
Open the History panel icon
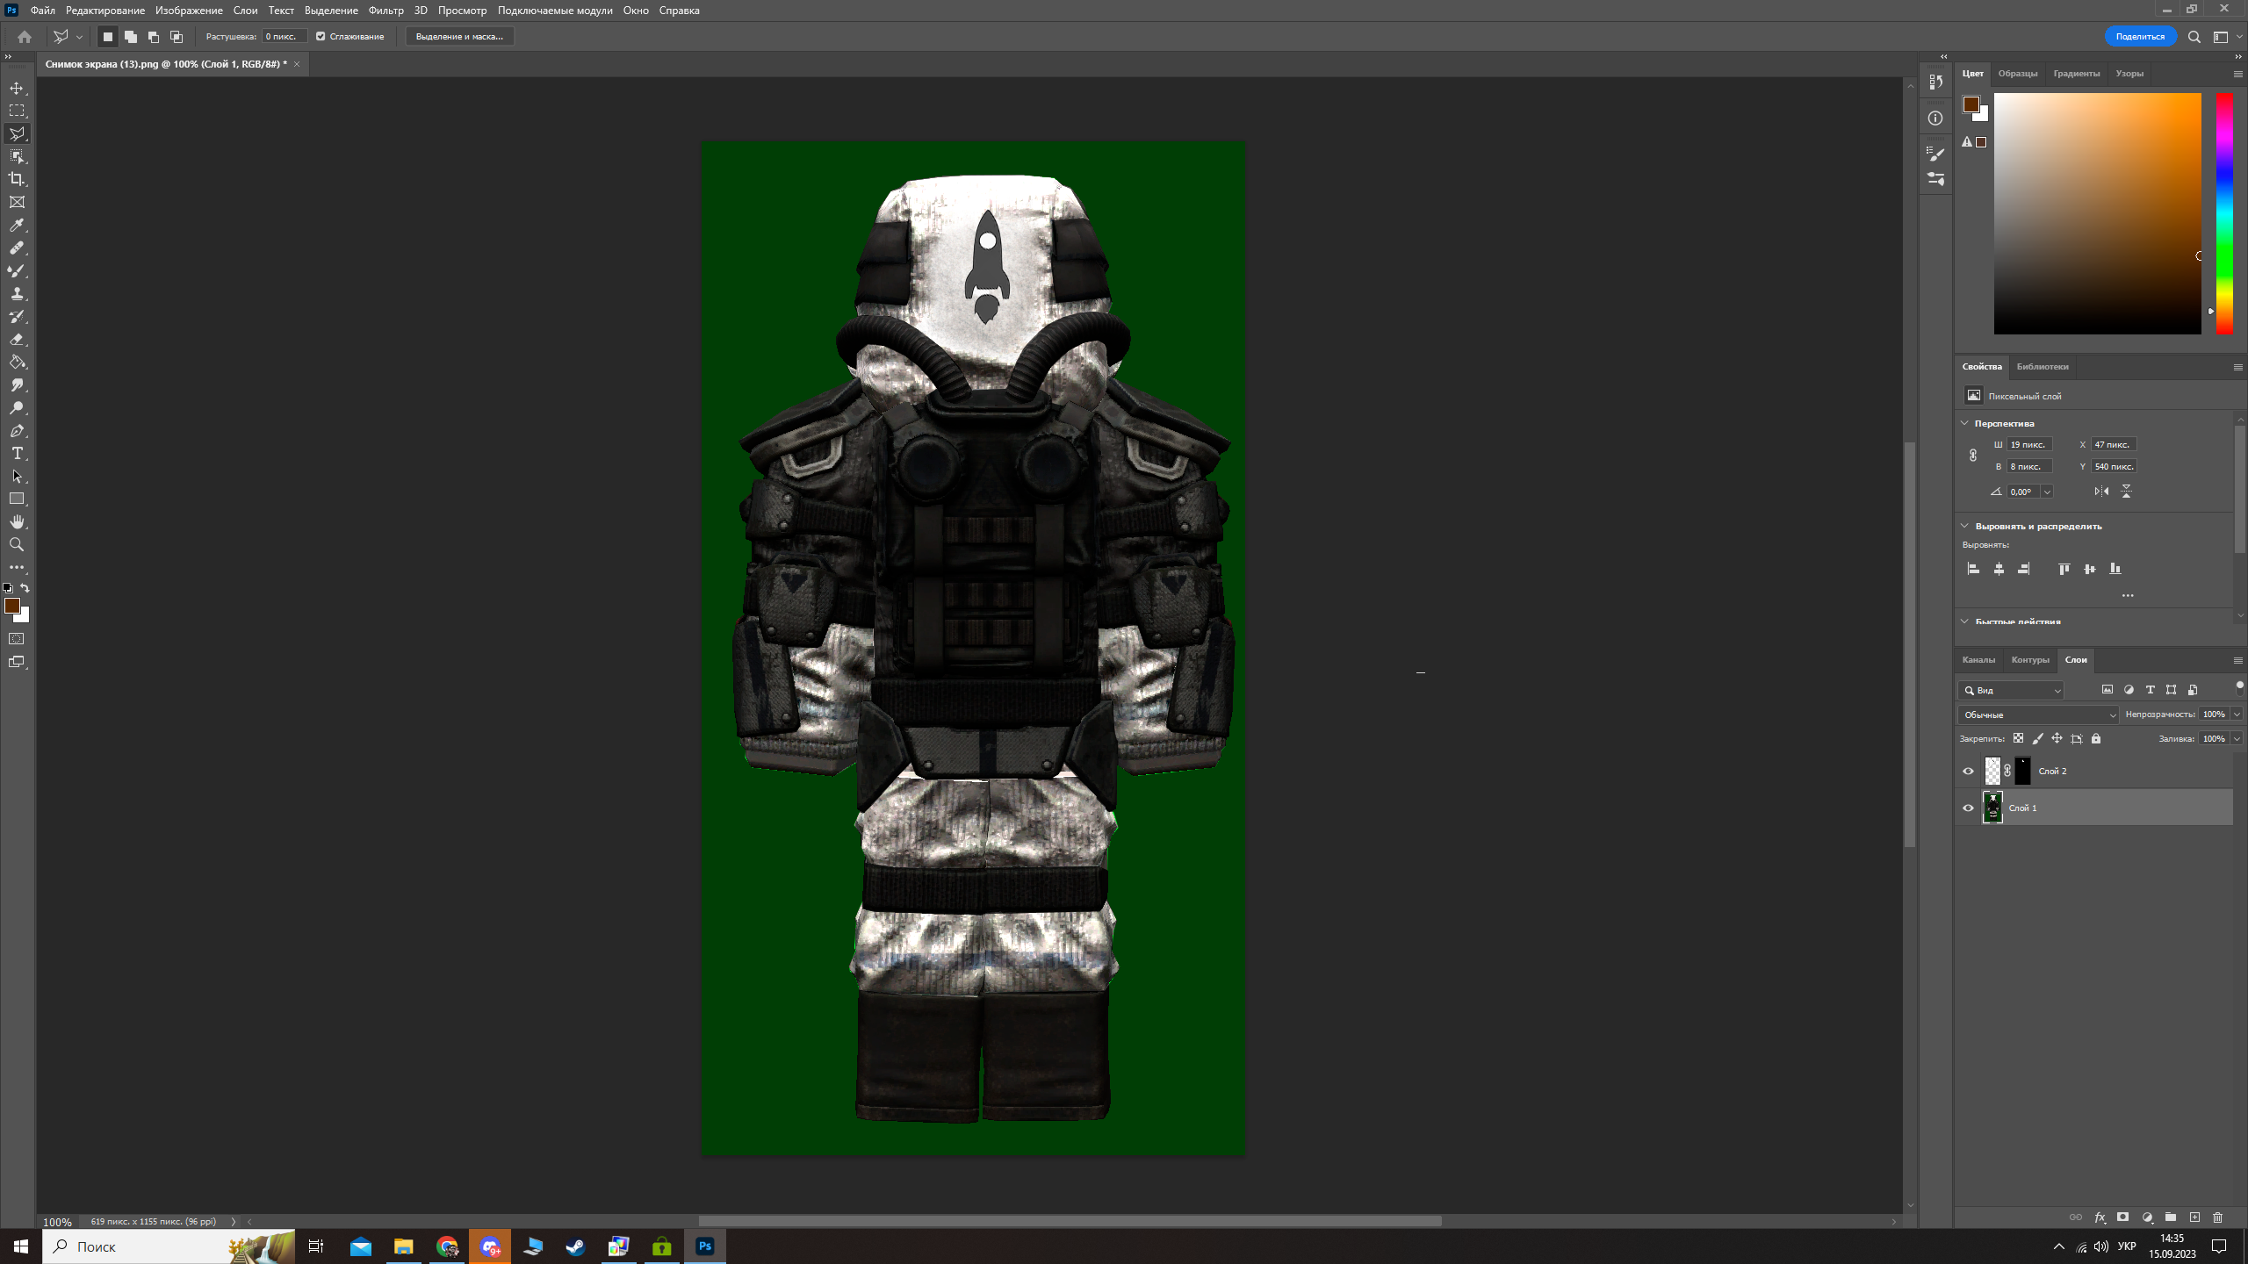pyautogui.click(x=1935, y=82)
